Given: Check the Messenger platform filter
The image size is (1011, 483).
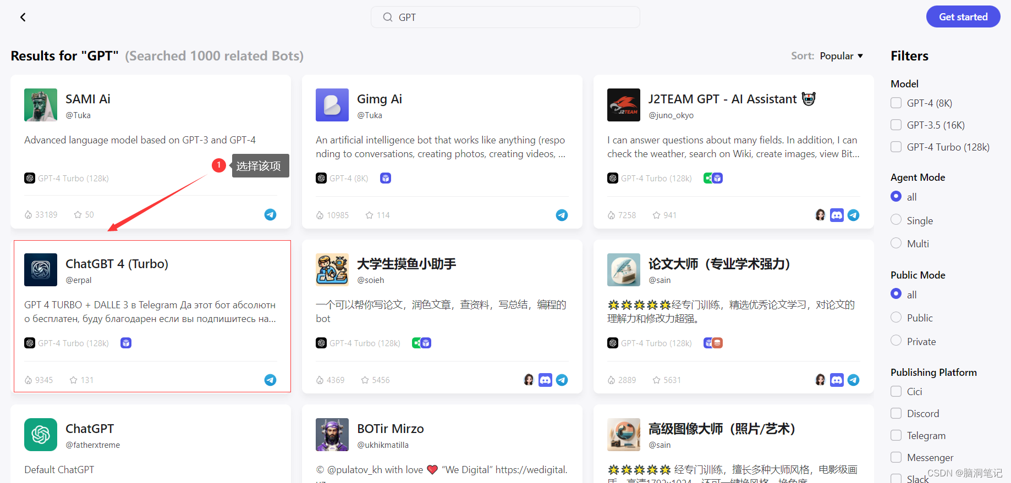Looking at the screenshot, I should point(896,457).
